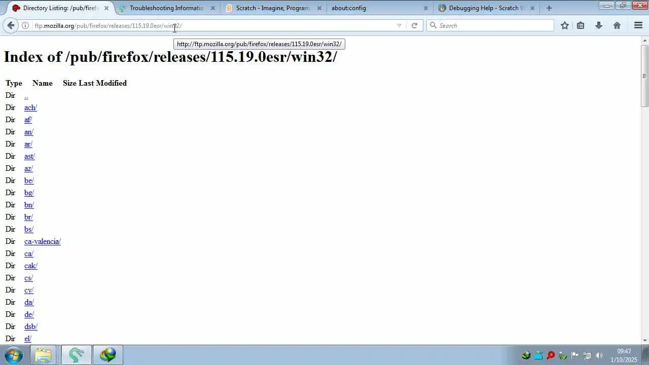Close the Scratch - Imagine tab

point(319,8)
